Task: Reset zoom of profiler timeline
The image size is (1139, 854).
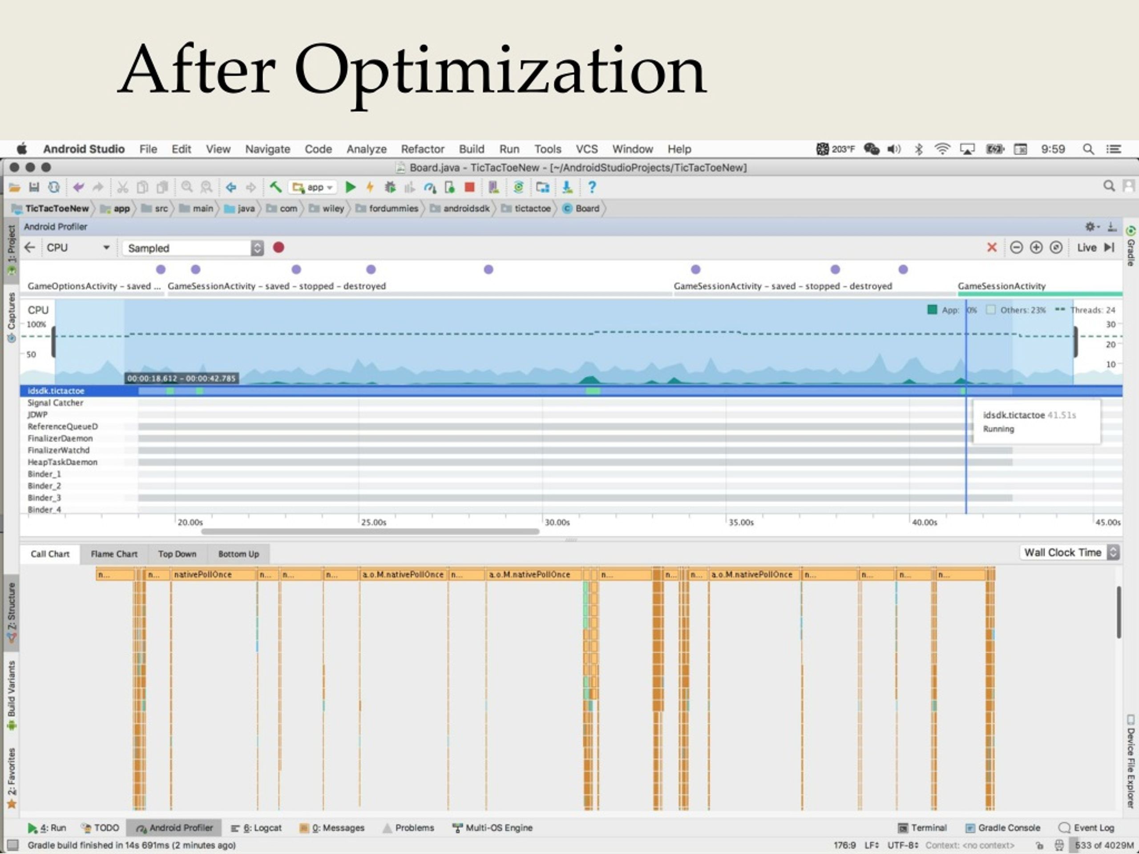Action: (x=1056, y=248)
